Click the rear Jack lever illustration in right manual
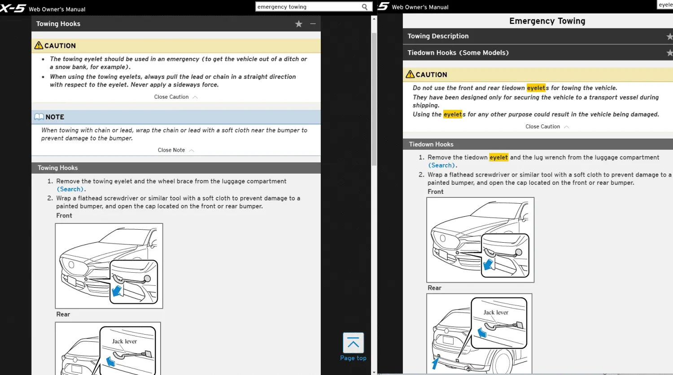Image resolution: width=673 pixels, height=375 pixels. tap(479, 334)
